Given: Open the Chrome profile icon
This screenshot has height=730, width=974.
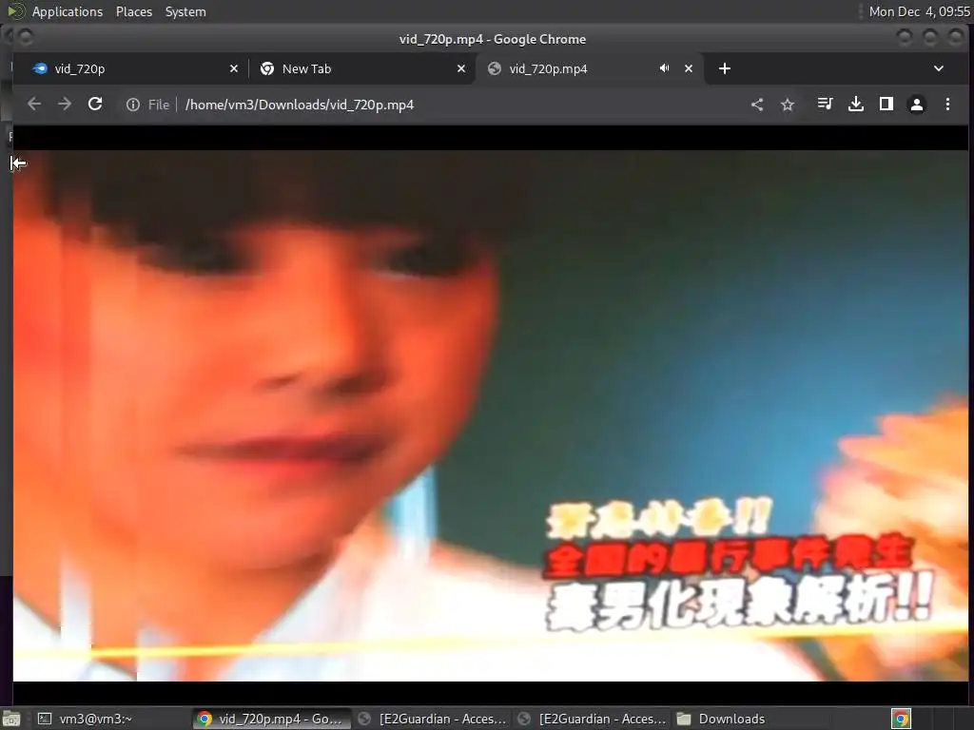Looking at the screenshot, I should pyautogui.click(x=917, y=105).
